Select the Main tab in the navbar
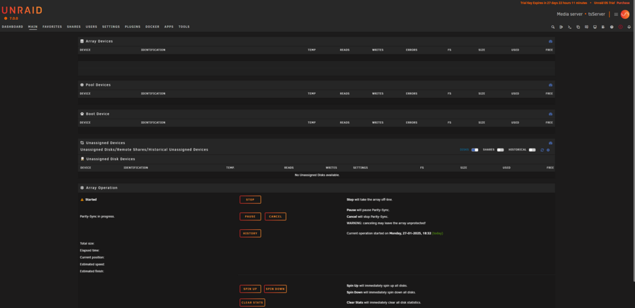 [x=33, y=27]
